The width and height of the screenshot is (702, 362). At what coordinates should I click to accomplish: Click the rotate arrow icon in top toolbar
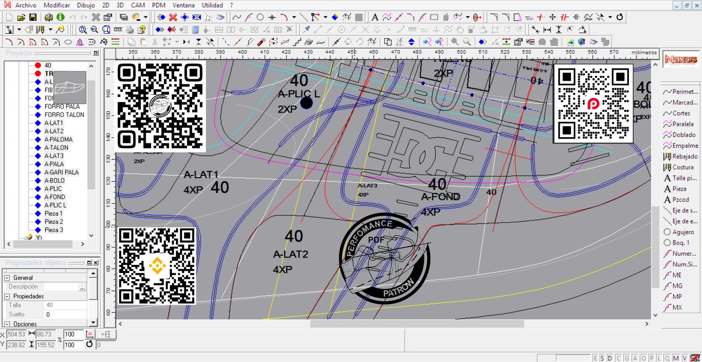[620, 17]
